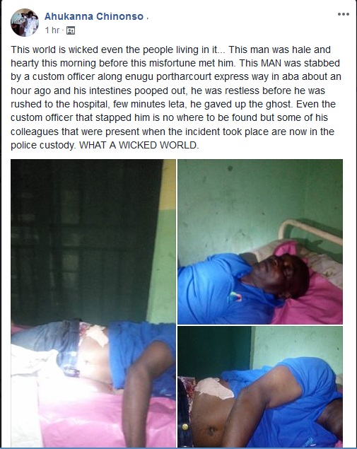Show who can see this post
The height and width of the screenshot is (449, 357).
pyautogui.click(x=71, y=30)
